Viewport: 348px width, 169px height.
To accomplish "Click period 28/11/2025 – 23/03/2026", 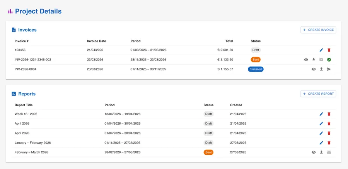I will [x=148, y=60].
